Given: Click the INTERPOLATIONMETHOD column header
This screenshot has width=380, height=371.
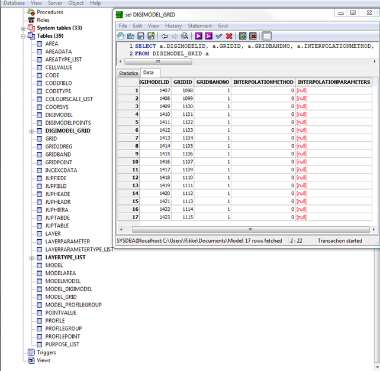Looking at the screenshot, I should point(263,82).
